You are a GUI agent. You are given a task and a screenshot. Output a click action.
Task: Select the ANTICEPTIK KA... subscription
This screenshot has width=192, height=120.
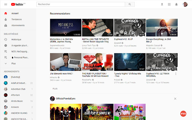(18, 118)
